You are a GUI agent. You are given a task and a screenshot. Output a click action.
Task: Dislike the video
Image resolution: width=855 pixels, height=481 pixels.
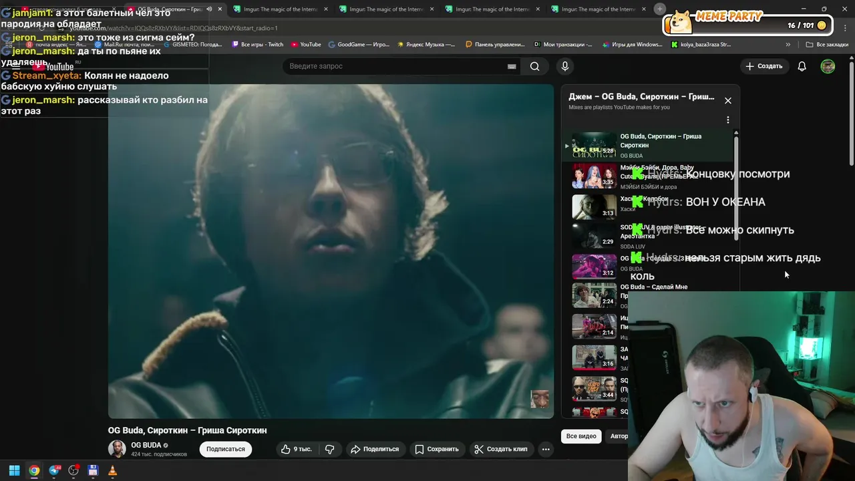click(x=330, y=449)
